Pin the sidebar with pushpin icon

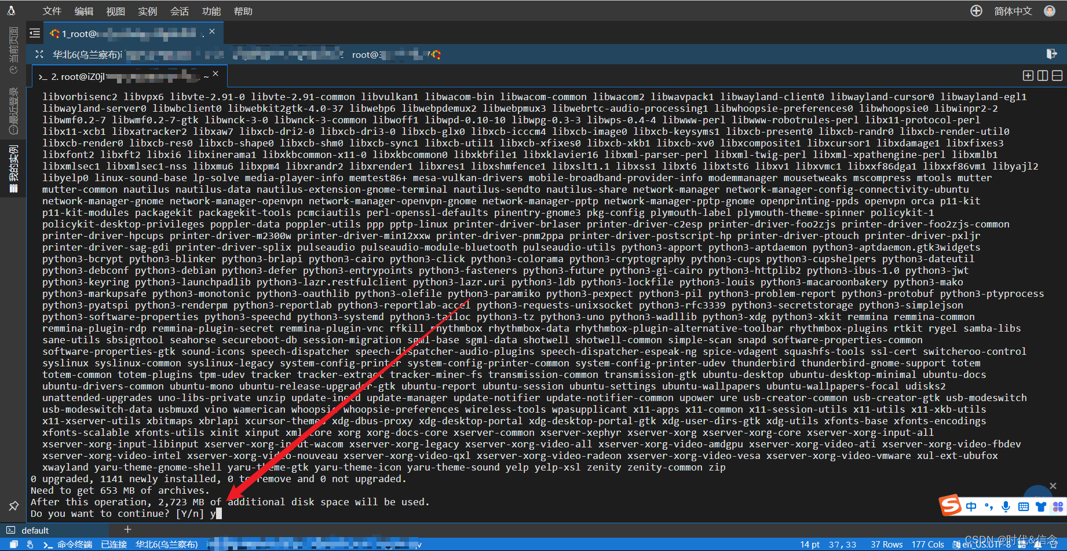[13, 505]
